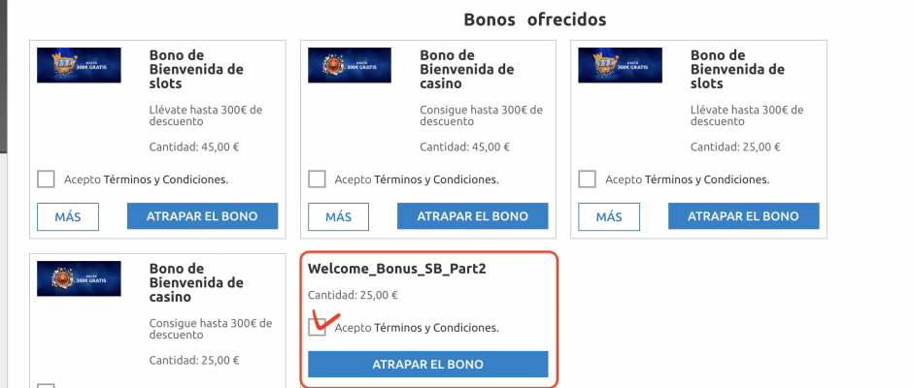Claim the 45,00 € slots bonus with ATRAPAR EL BONO
The image size is (913, 388).
tap(202, 216)
